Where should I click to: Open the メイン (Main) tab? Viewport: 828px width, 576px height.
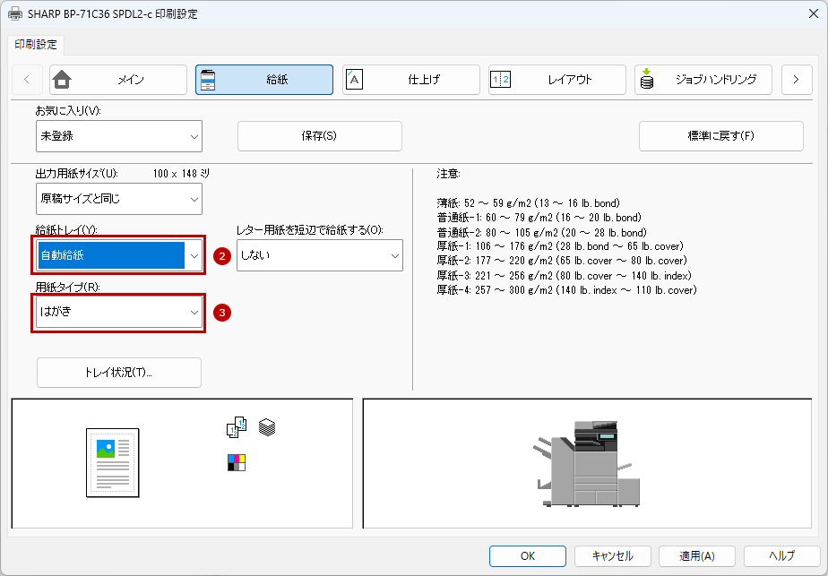pos(118,80)
